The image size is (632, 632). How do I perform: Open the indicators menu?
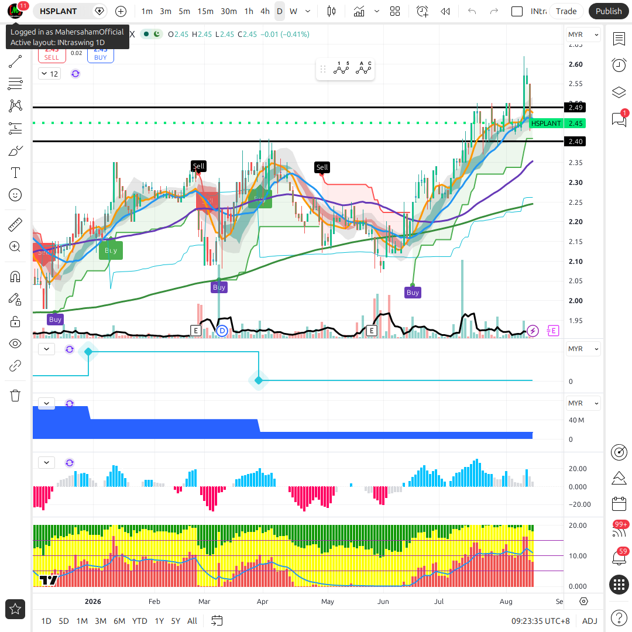coord(359,11)
